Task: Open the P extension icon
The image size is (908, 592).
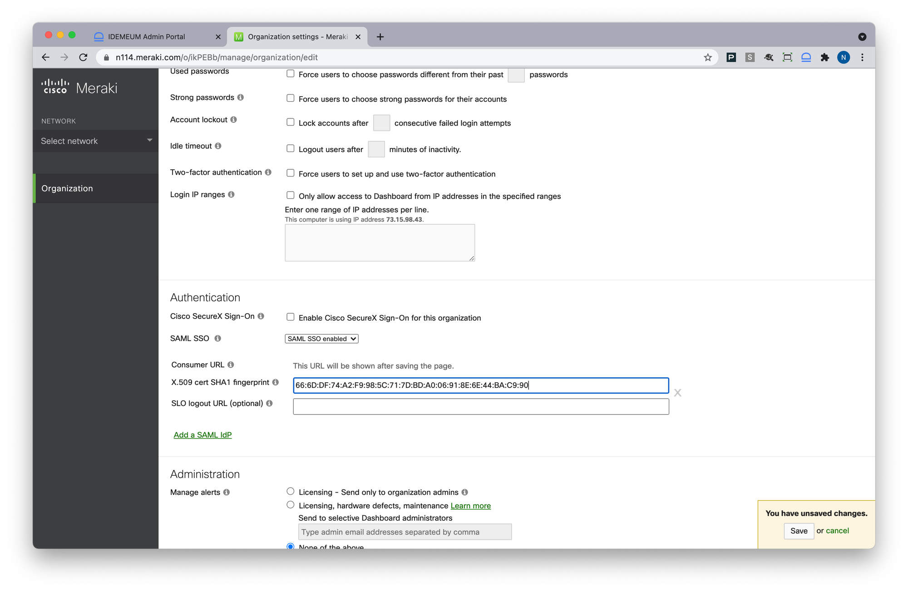Action: [731, 57]
